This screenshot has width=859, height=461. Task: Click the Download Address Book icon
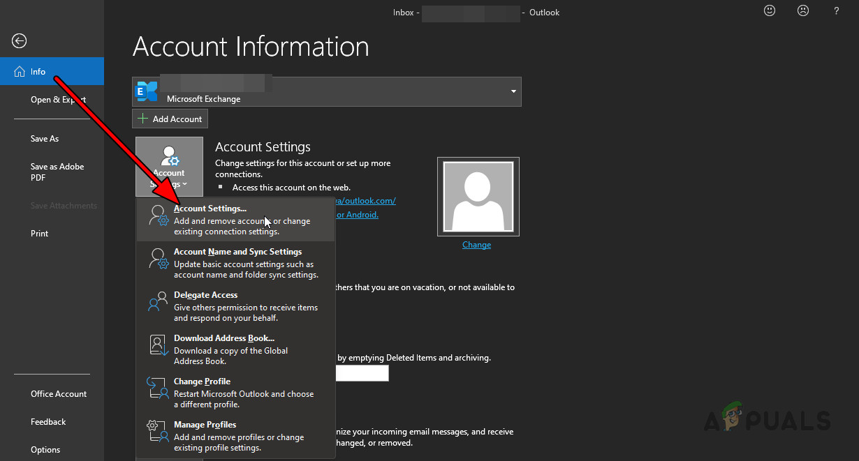point(158,345)
